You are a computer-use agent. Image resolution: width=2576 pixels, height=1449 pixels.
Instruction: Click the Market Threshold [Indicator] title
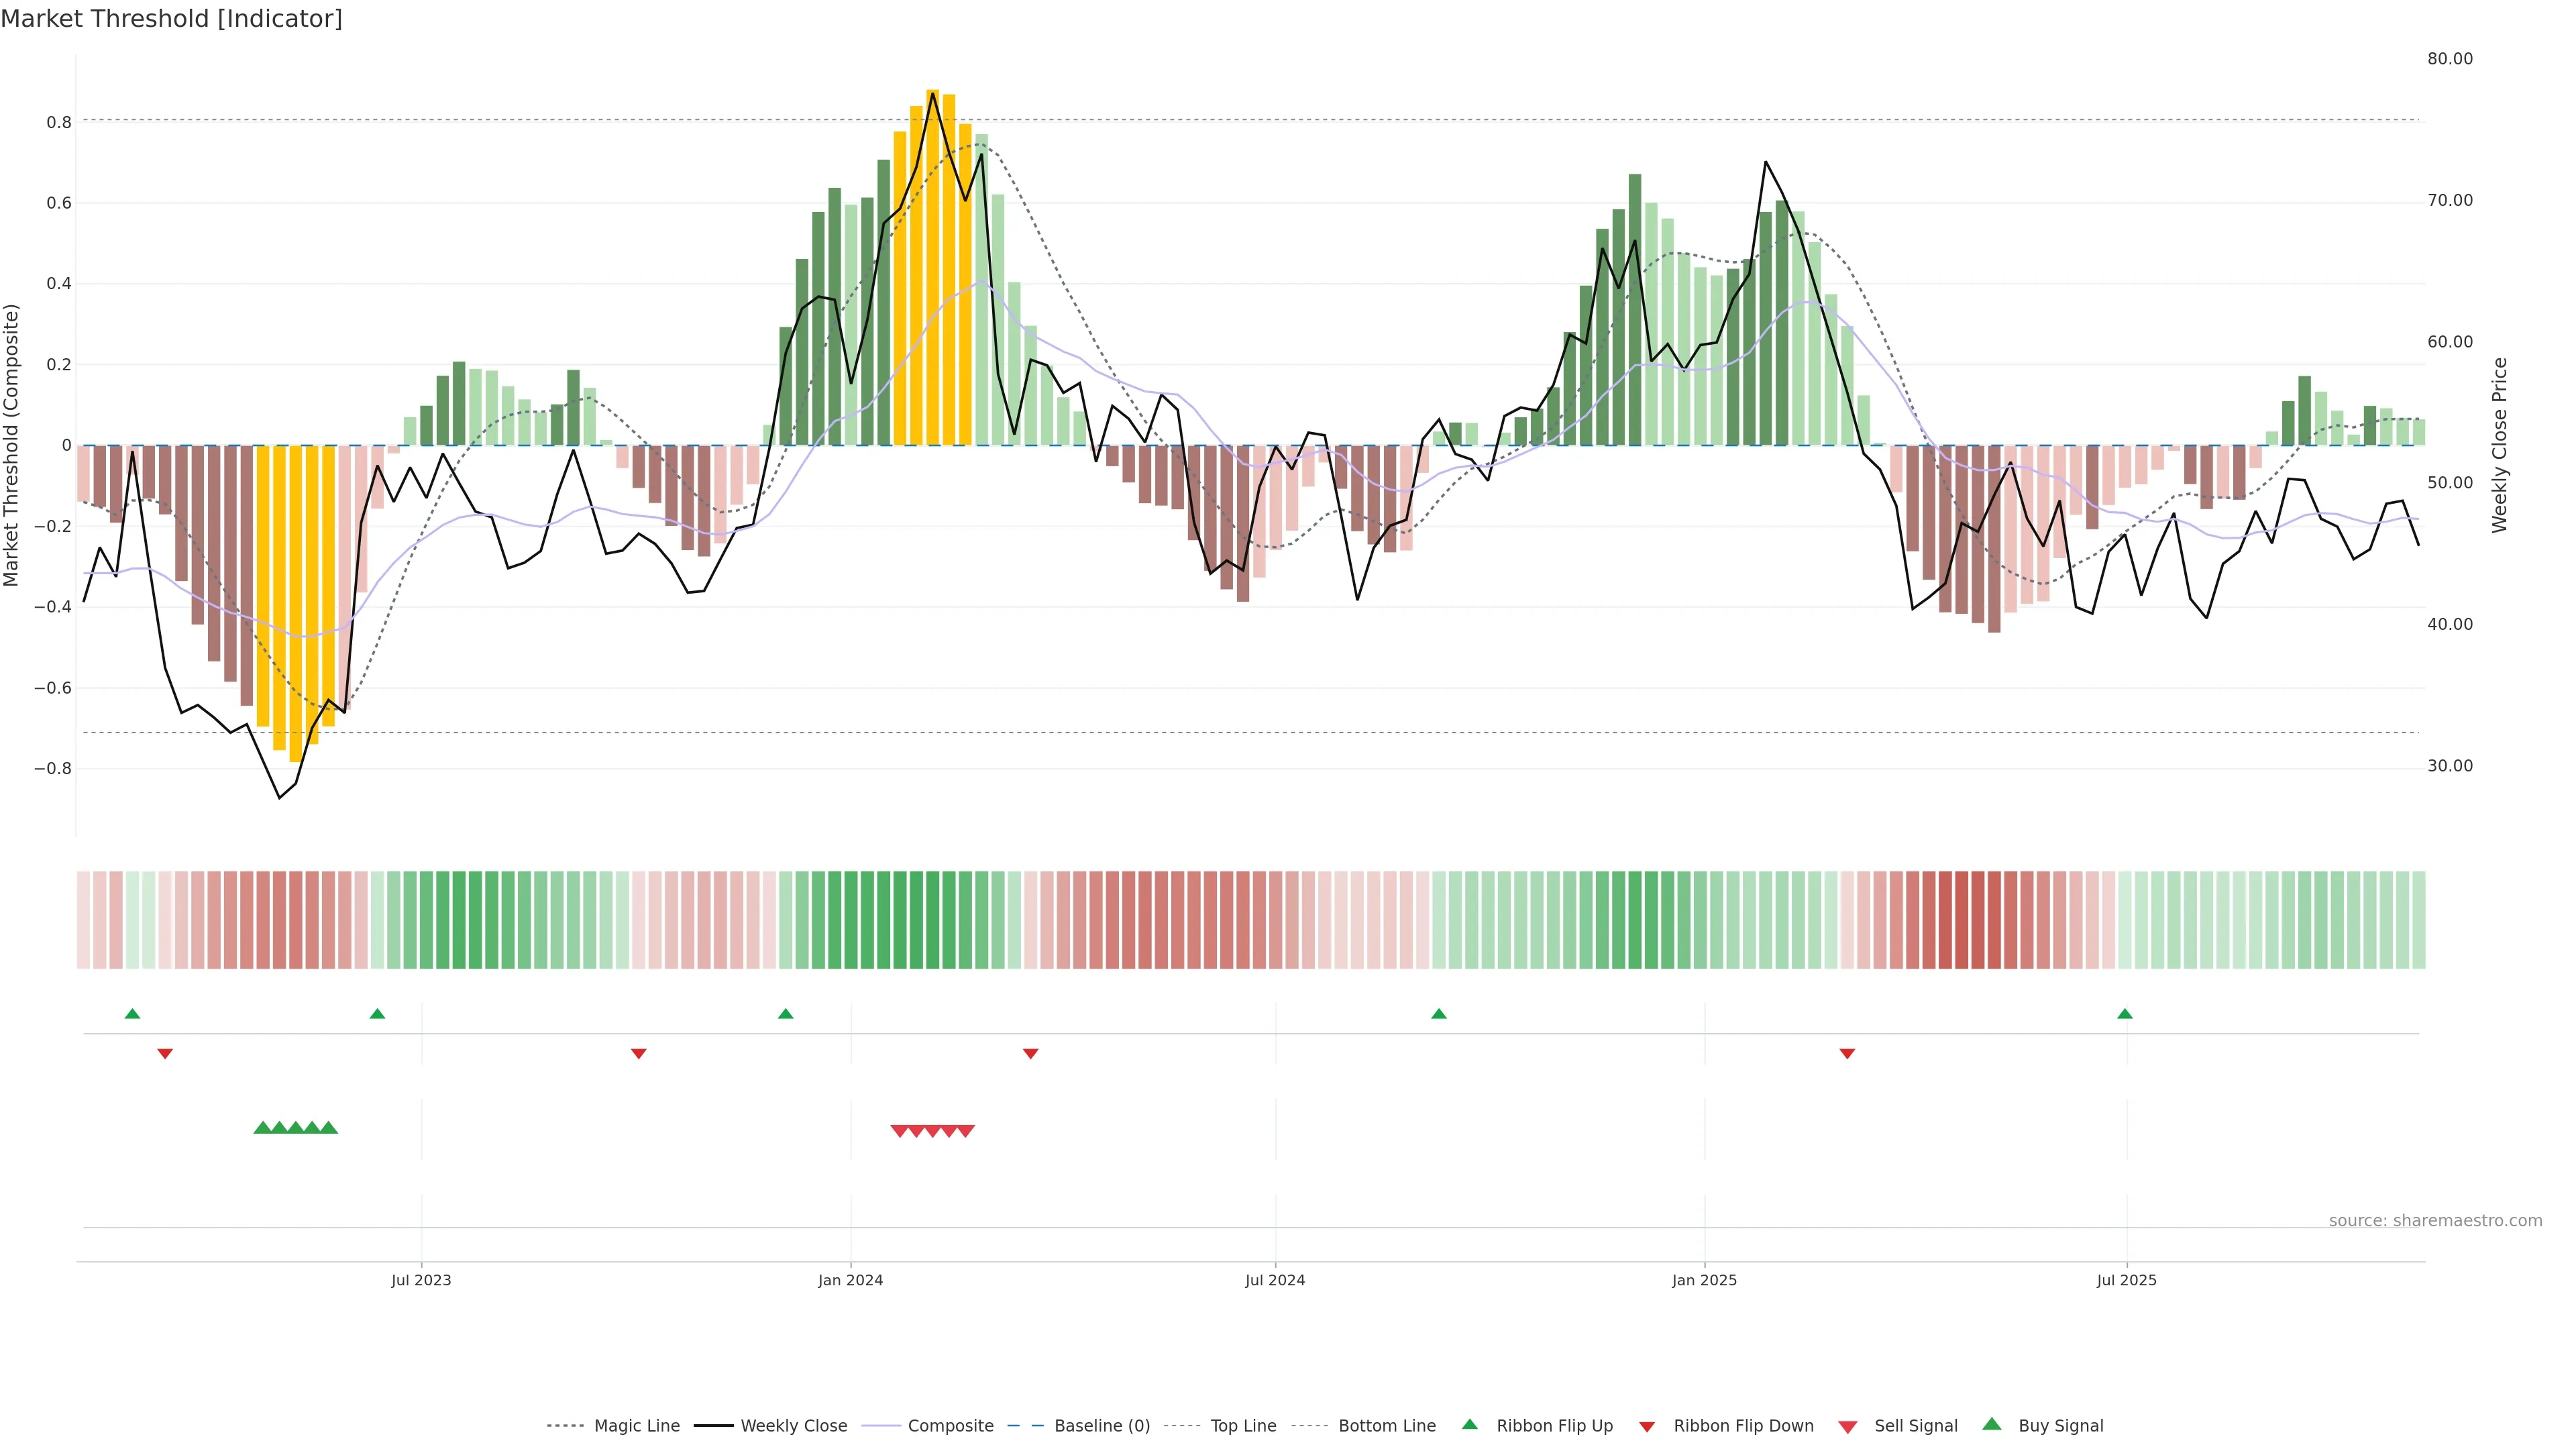pos(171,19)
